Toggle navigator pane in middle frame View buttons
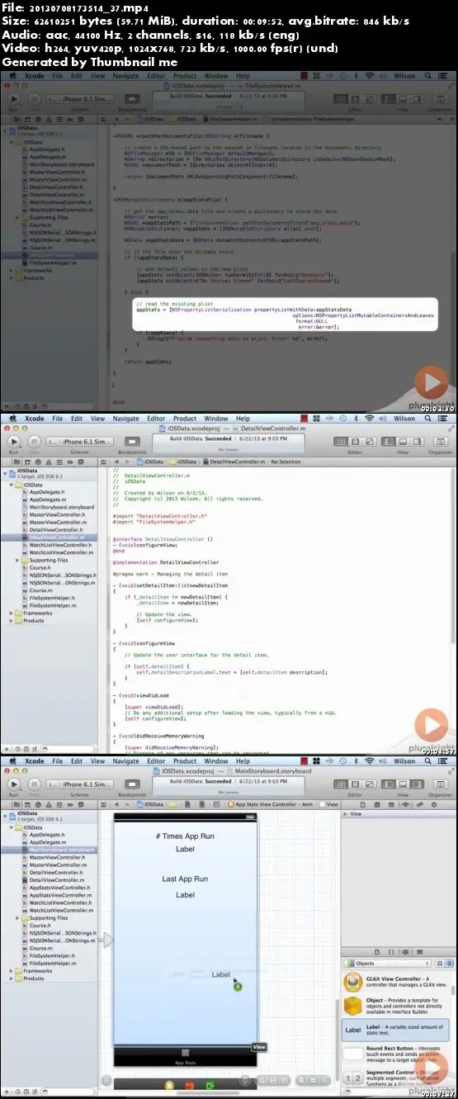Screen dimensions: 458x1099 pyautogui.click(x=389, y=442)
